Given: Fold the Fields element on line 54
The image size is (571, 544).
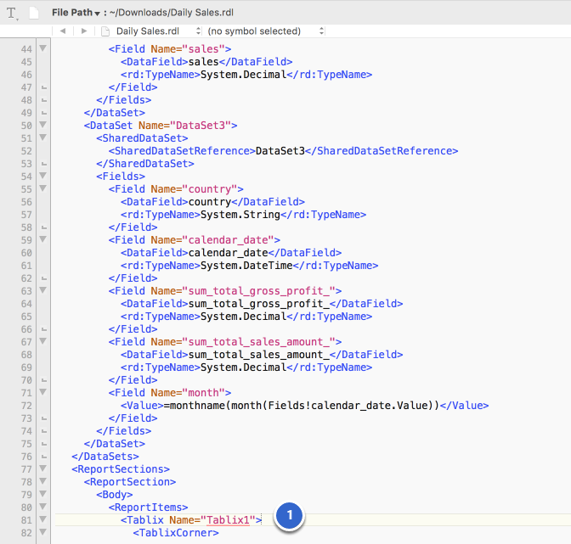Looking at the screenshot, I should click(43, 176).
